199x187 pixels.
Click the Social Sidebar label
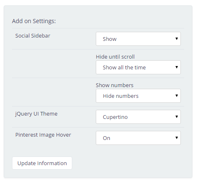click(33, 36)
